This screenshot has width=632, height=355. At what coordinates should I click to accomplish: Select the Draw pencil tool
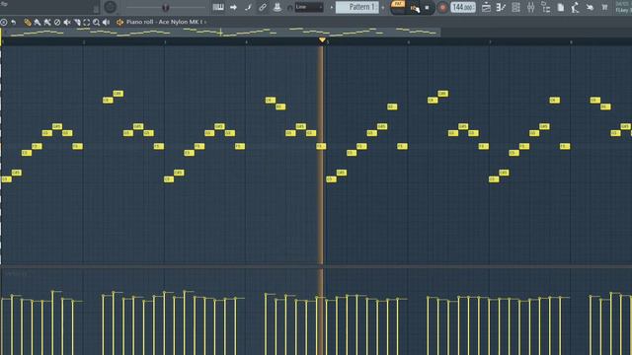tap(28, 22)
